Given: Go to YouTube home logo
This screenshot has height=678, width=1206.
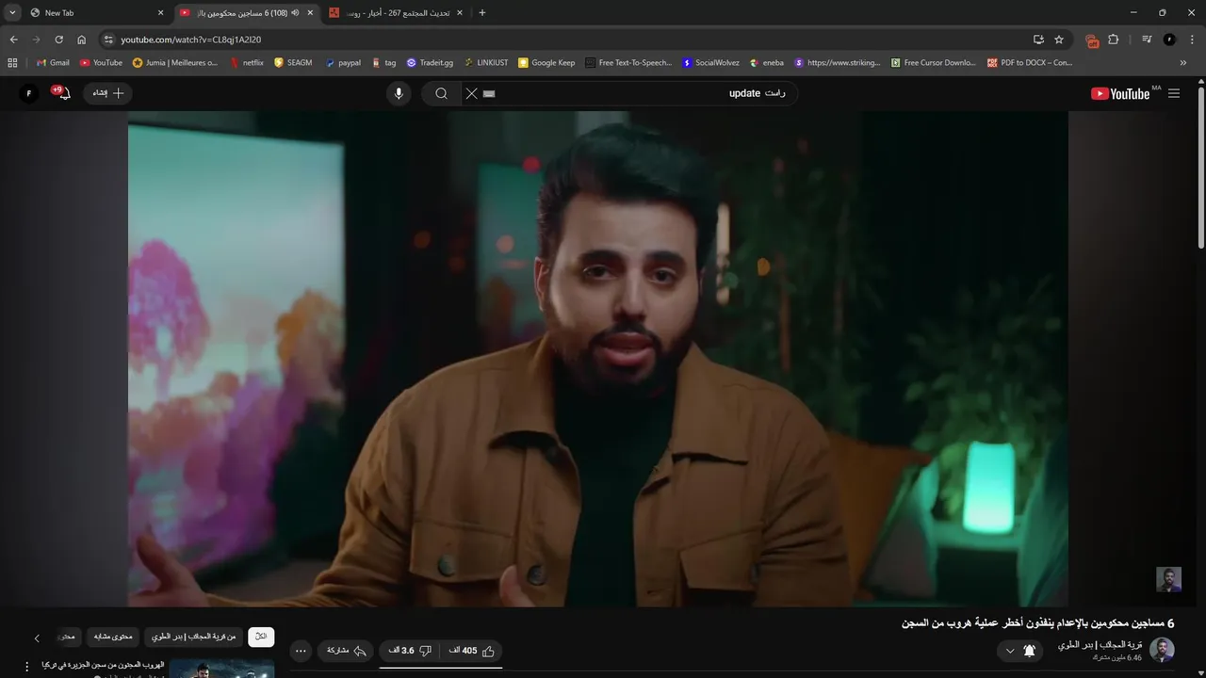Looking at the screenshot, I should click(1120, 93).
